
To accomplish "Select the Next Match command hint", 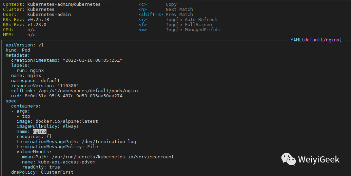I will (179, 9).
